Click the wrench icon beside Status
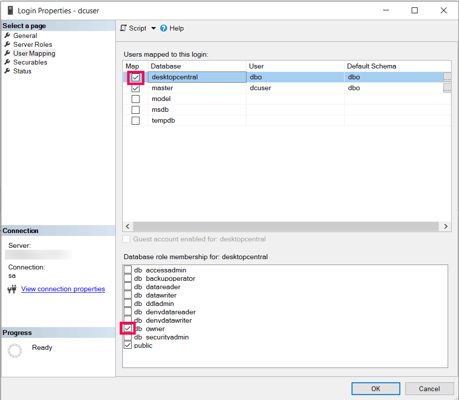Viewport: 459px width, 400px height. pyautogui.click(x=7, y=71)
